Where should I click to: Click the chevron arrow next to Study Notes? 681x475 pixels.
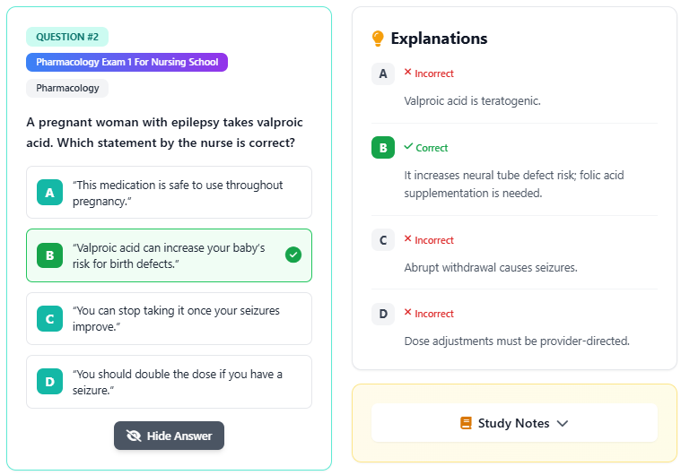click(x=563, y=423)
